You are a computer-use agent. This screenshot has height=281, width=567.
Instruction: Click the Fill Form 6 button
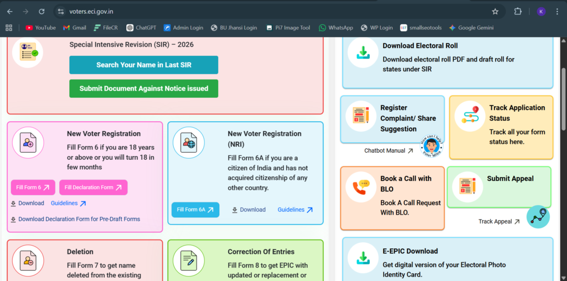pos(33,188)
